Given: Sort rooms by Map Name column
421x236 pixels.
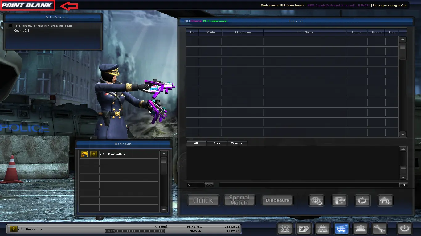Looking at the screenshot, I should coord(243,32).
